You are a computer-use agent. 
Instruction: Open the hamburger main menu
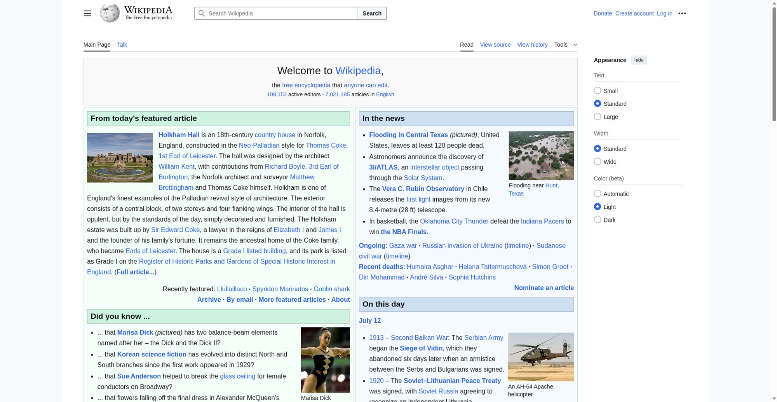(x=87, y=13)
